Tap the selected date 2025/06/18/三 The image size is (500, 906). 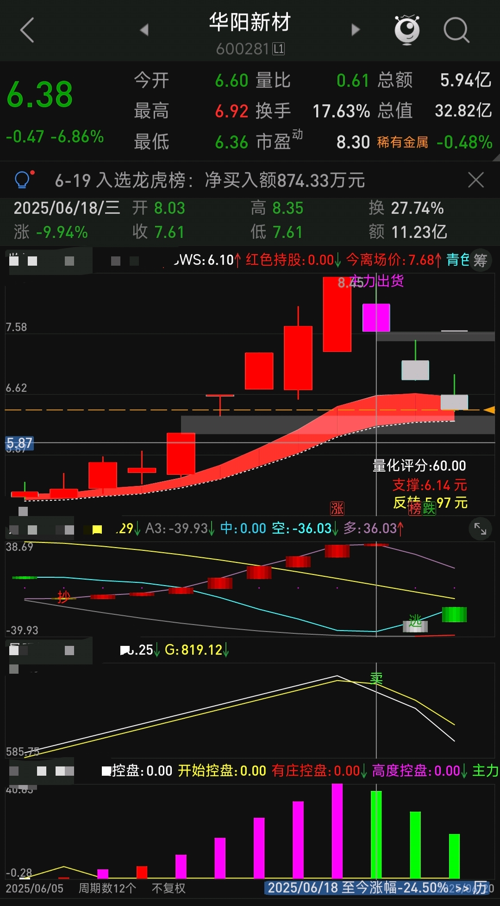[x=67, y=208]
